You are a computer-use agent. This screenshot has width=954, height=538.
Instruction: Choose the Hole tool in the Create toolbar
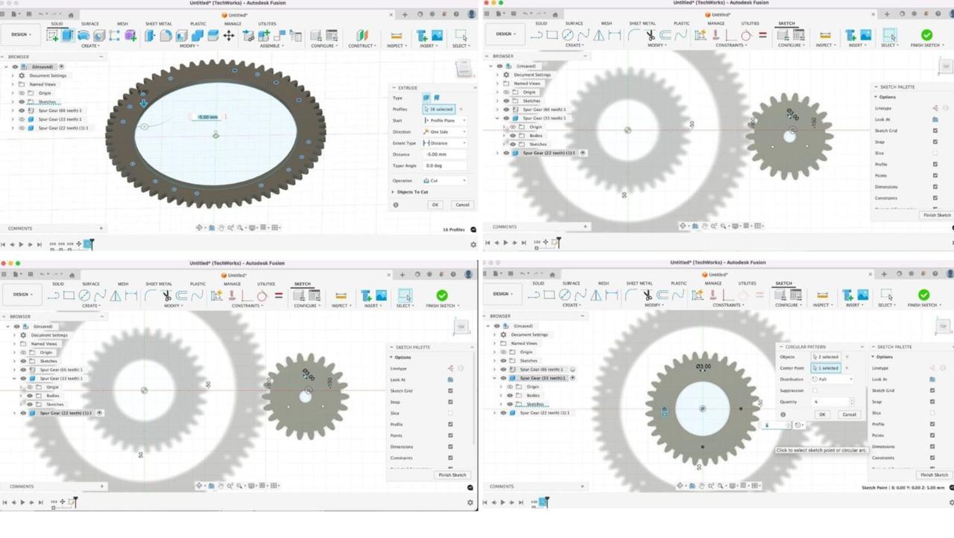(x=99, y=35)
